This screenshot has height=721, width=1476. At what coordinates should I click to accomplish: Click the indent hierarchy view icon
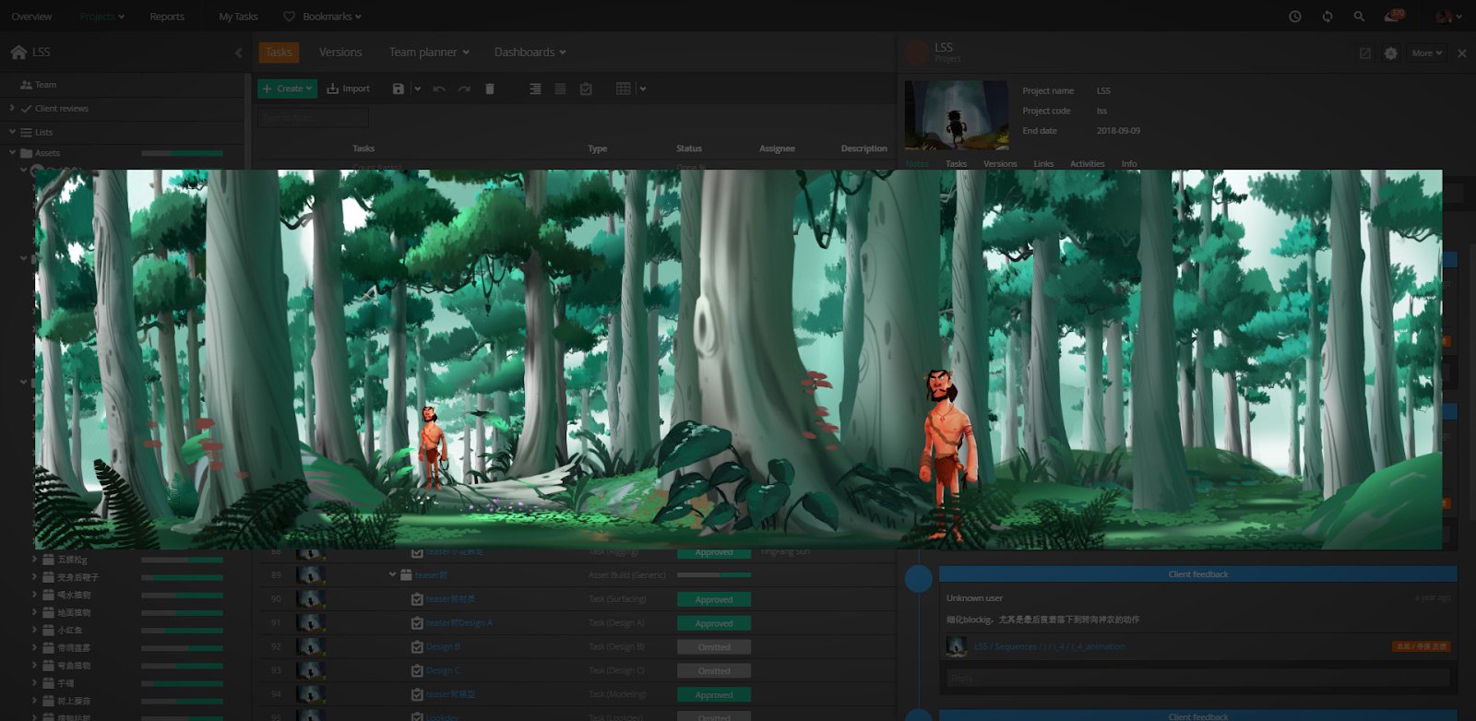[535, 89]
